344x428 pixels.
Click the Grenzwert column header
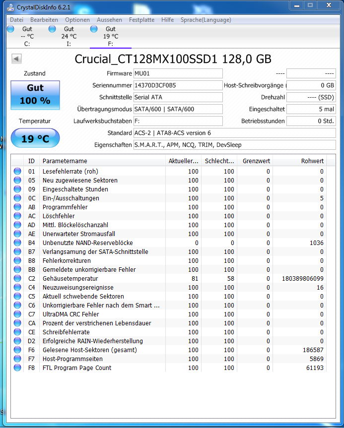pos(255,161)
